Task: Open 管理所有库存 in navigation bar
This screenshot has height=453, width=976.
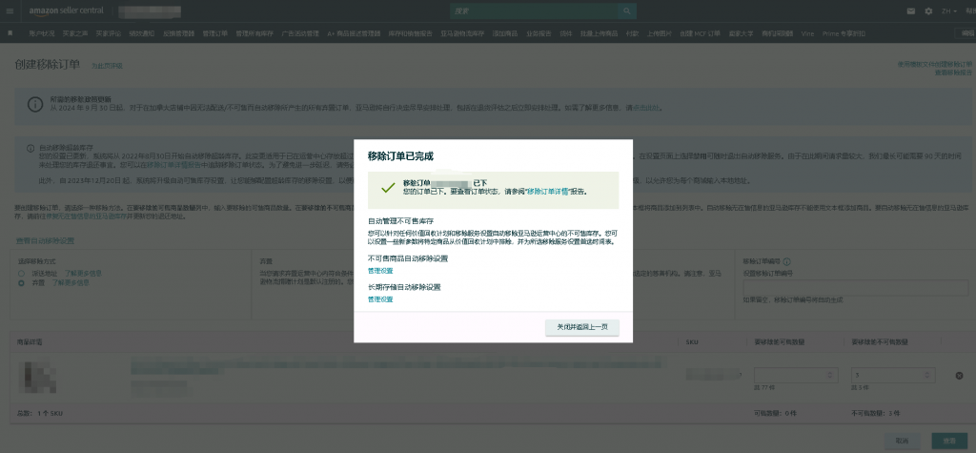Action: tap(254, 33)
